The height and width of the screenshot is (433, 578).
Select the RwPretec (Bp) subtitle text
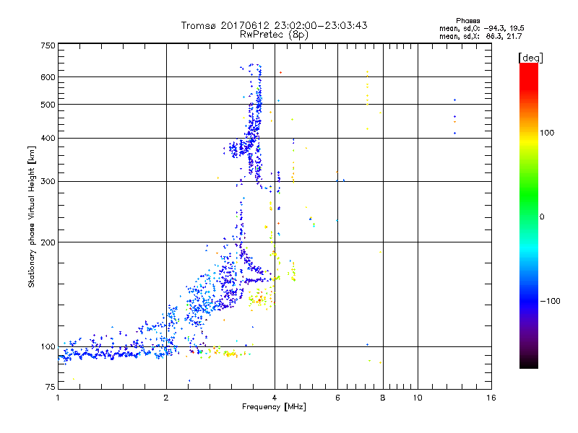tap(274, 34)
